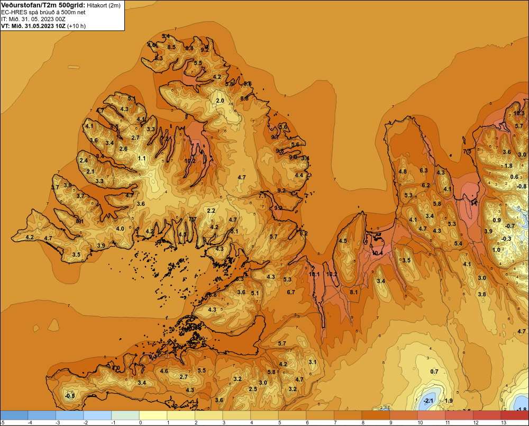This screenshot has width=529, height=426.
Task: Click the temperature value "2.4"
Action: [x=84, y=160]
